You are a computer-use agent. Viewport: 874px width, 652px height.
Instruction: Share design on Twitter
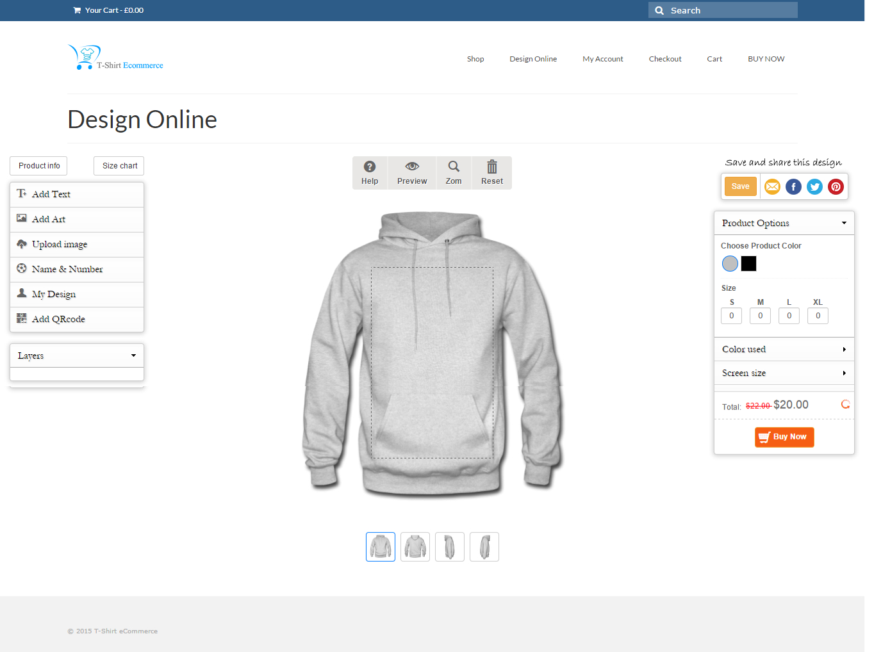(814, 186)
